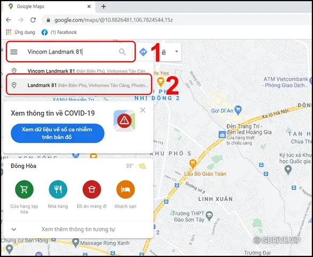313x257 pixels.
Task: Select the grocery store (Cửa hàng tạp hóa) icon
Action: tap(24, 189)
